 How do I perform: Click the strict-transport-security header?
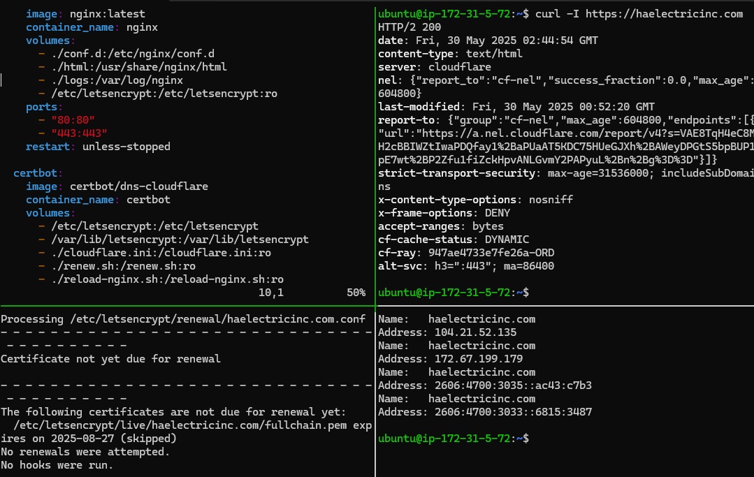click(456, 173)
